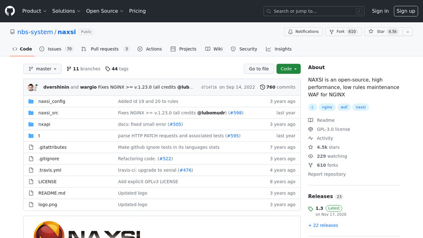
Task: Click the README.md file icon
Action: pyautogui.click(x=31, y=193)
